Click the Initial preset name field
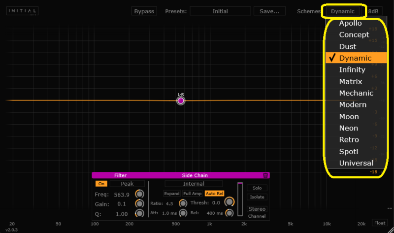This screenshot has width=394, height=233. pos(220,11)
